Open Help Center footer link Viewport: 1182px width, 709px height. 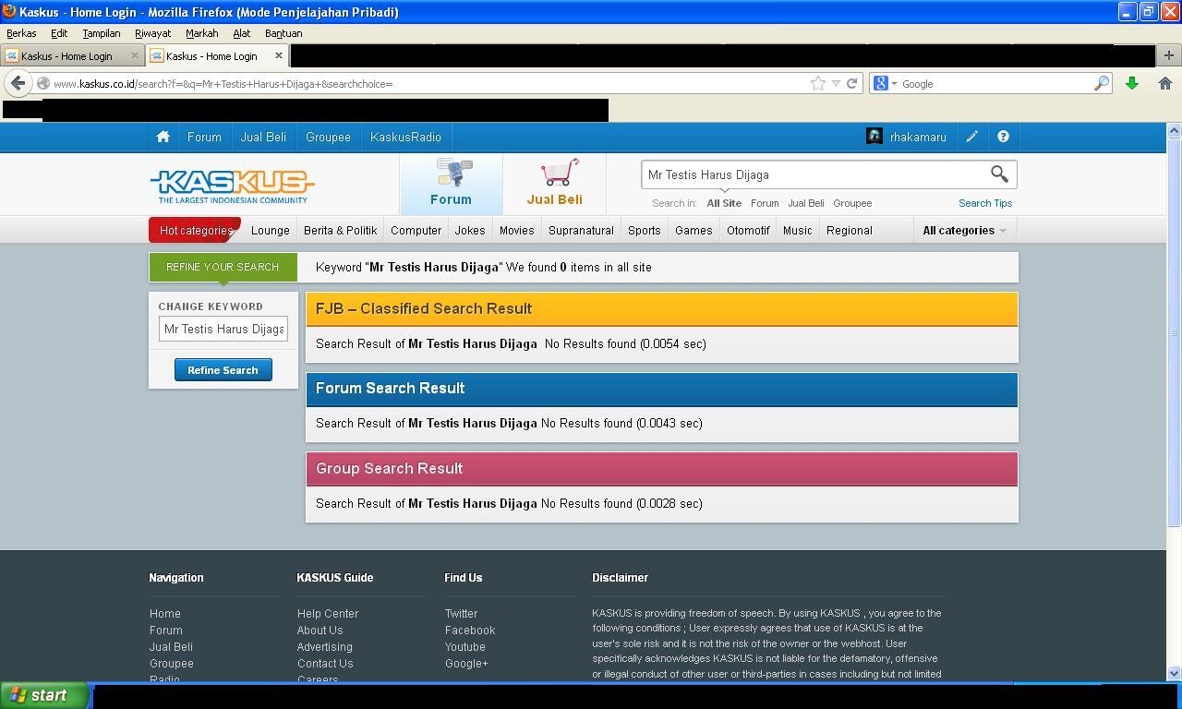click(328, 614)
